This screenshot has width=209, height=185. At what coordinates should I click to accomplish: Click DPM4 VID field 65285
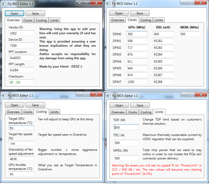click(x=163, y=61)
